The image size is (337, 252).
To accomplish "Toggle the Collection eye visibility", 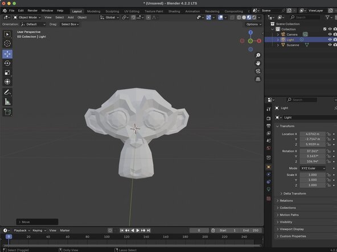I will click(330, 29).
